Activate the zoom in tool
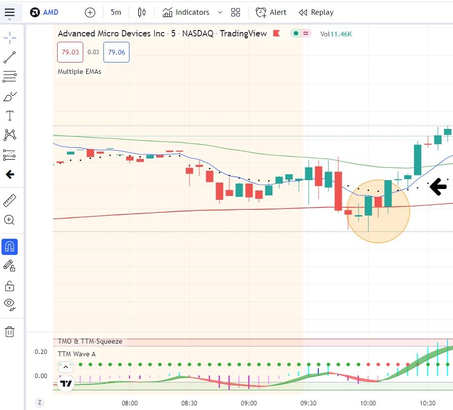 (9, 220)
